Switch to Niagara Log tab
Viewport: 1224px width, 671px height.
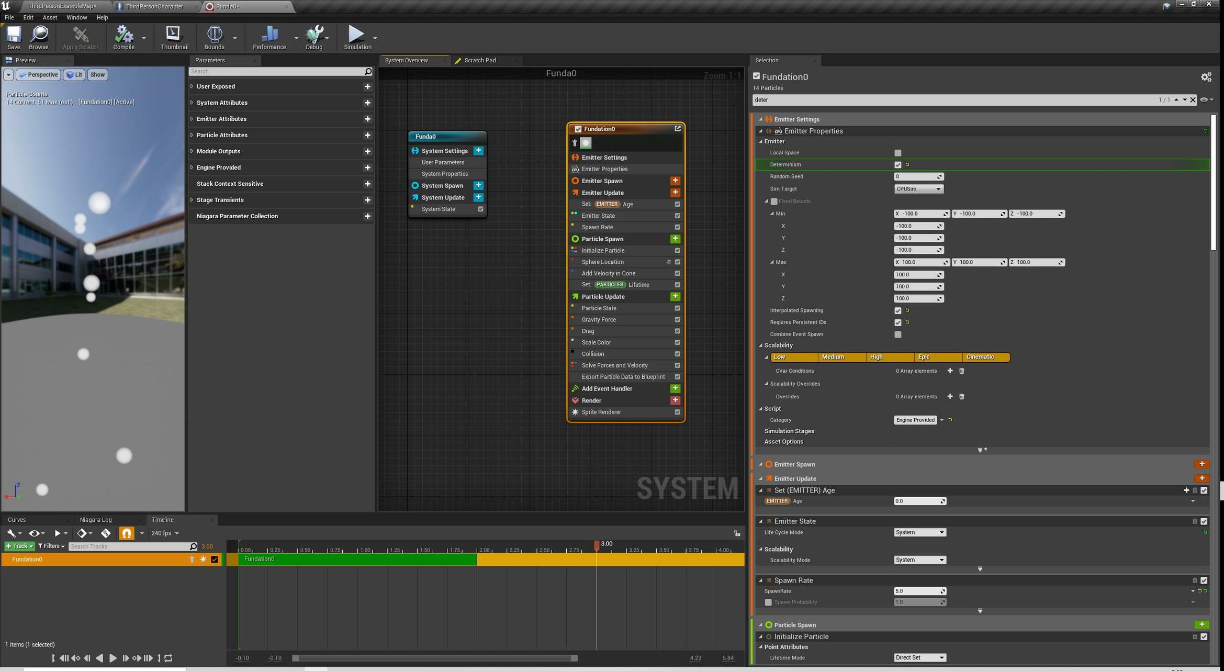coord(96,520)
